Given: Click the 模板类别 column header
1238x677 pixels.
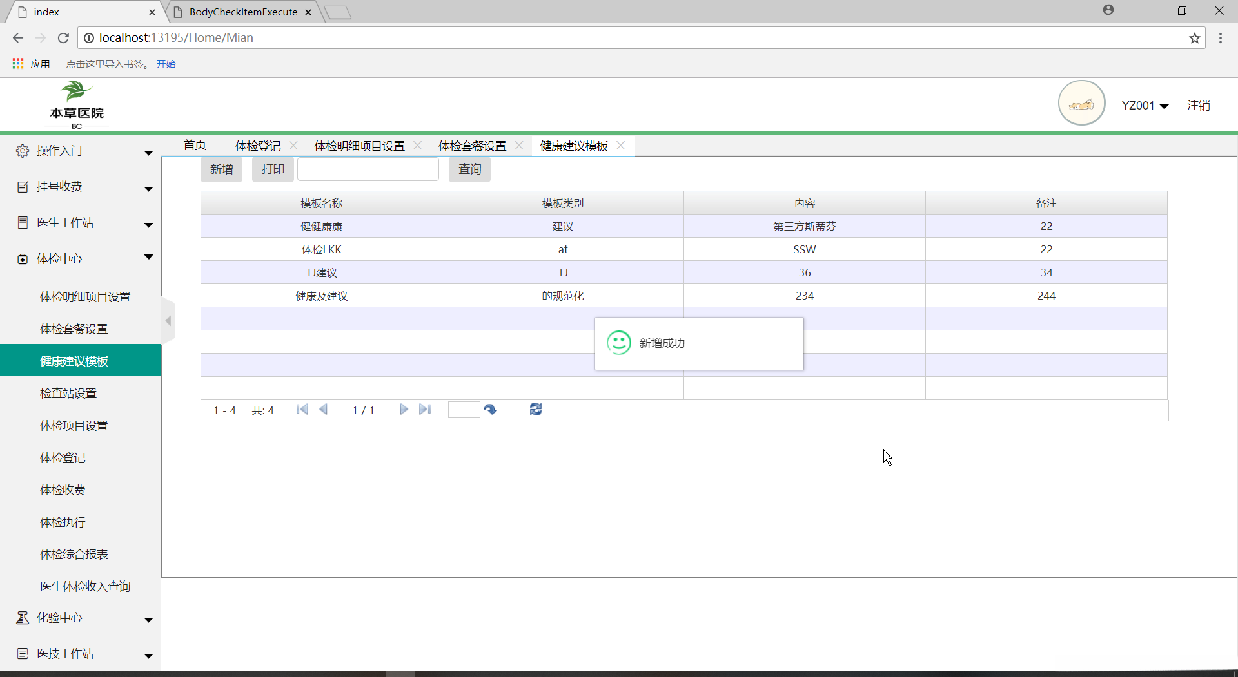Looking at the screenshot, I should 563,203.
